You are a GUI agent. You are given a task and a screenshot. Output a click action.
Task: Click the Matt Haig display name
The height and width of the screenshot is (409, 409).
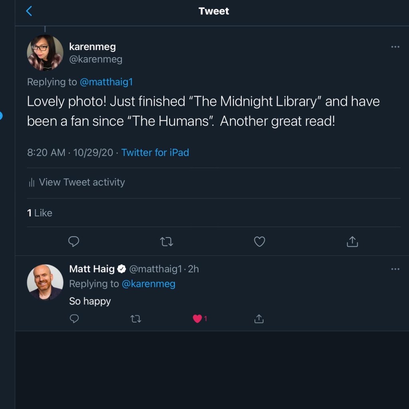point(92,269)
